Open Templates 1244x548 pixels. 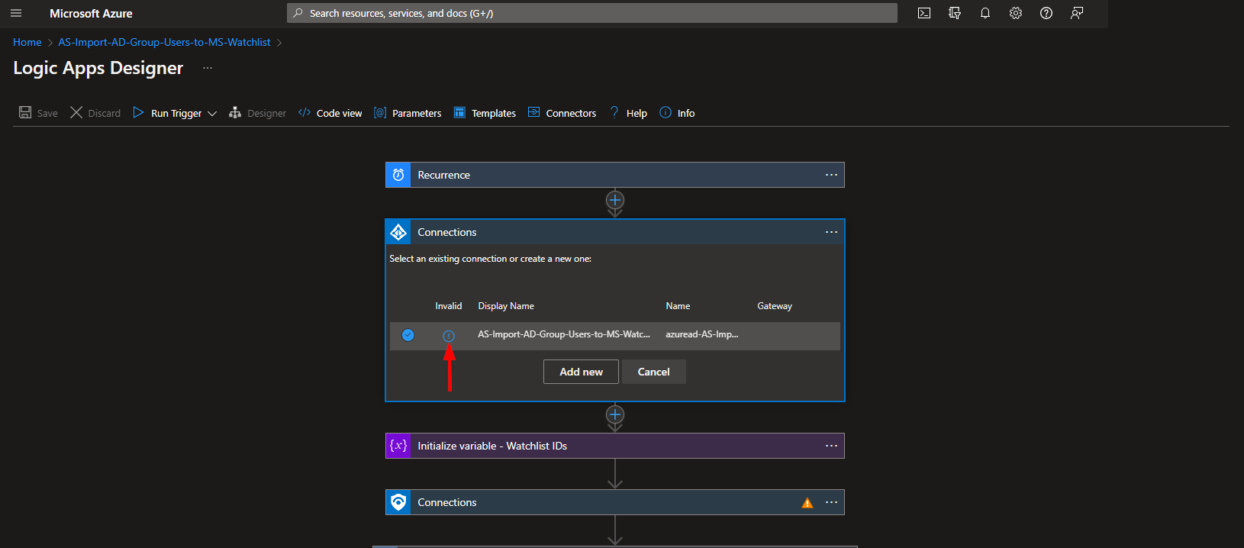pos(485,113)
